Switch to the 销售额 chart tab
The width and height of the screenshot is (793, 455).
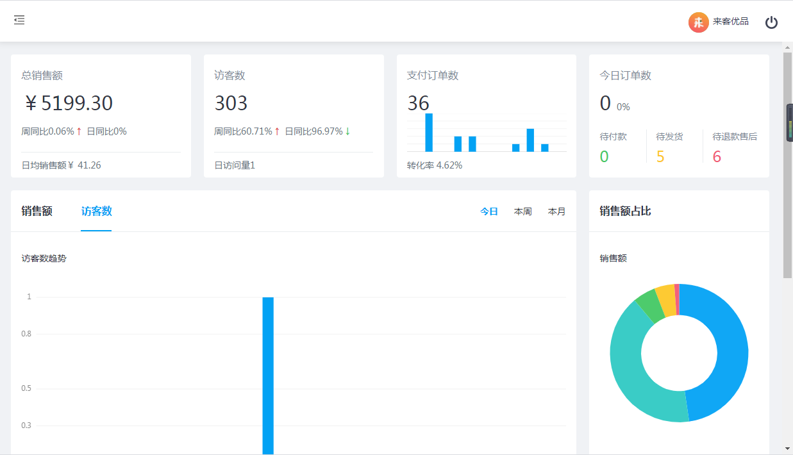(37, 211)
